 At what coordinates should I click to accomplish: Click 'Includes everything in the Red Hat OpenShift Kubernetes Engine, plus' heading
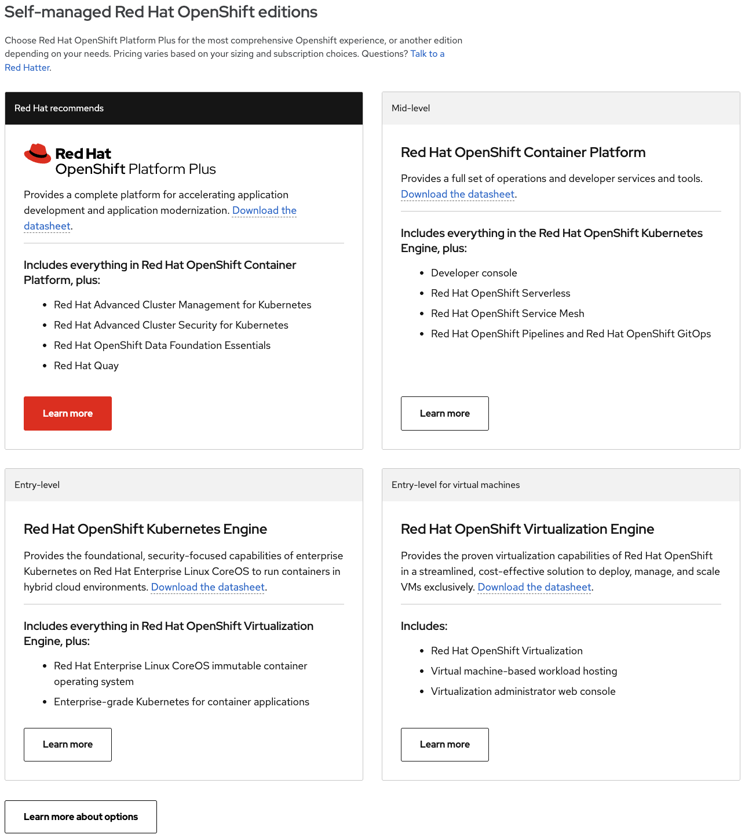pyautogui.click(x=552, y=241)
